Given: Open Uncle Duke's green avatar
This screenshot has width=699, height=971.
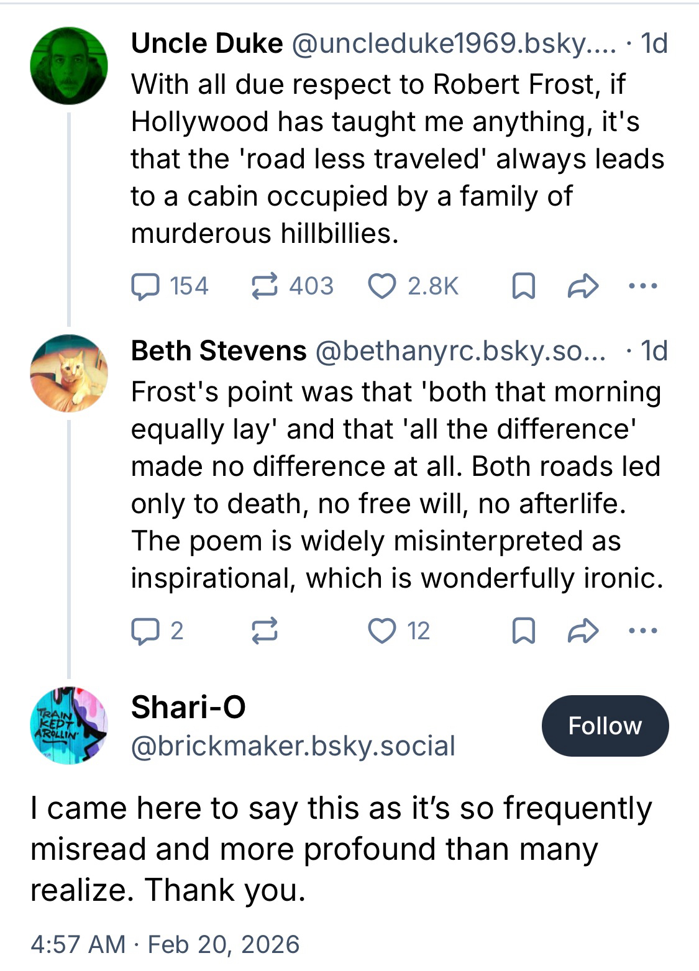Looking at the screenshot, I should pyautogui.click(x=69, y=66).
